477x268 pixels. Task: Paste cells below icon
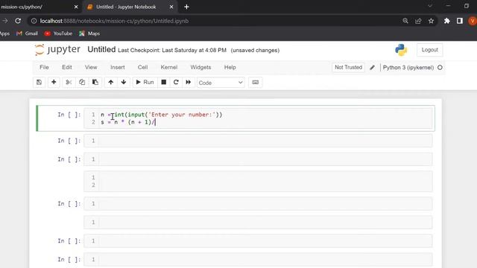coord(95,82)
